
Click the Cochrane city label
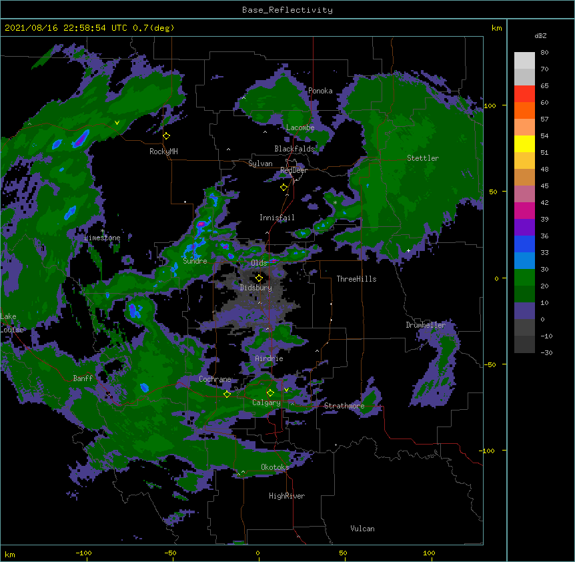point(215,379)
